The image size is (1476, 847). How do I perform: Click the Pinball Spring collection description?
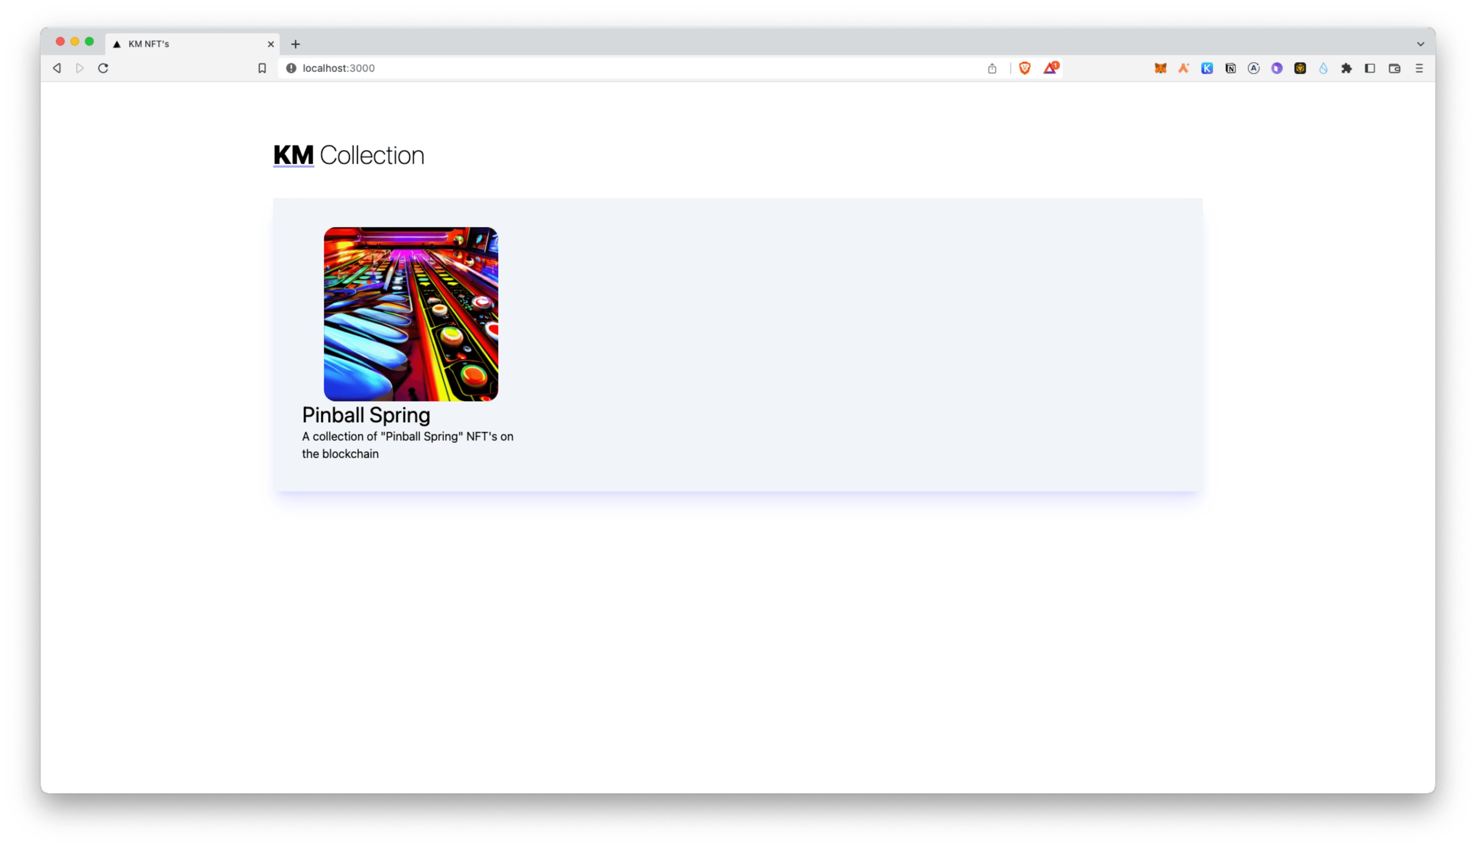[407, 445]
